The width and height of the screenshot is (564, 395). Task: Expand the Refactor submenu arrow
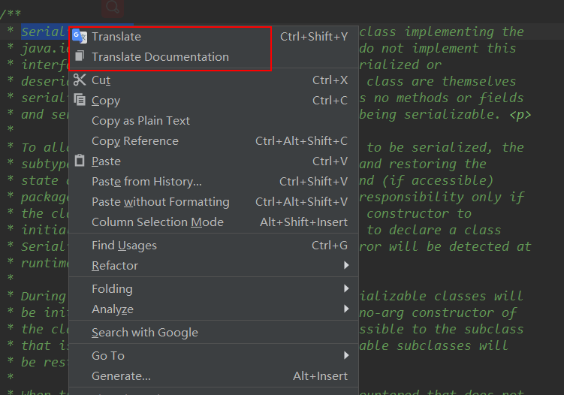pos(346,265)
